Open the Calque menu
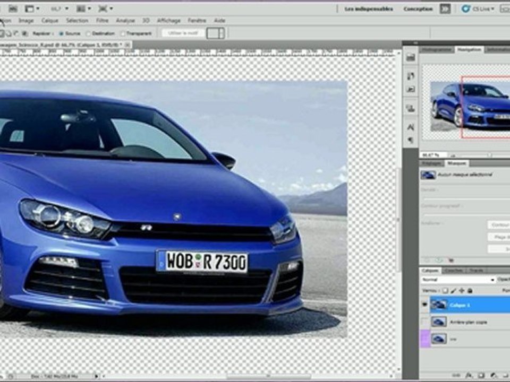This screenshot has height=382, width=510. pos(50,21)
